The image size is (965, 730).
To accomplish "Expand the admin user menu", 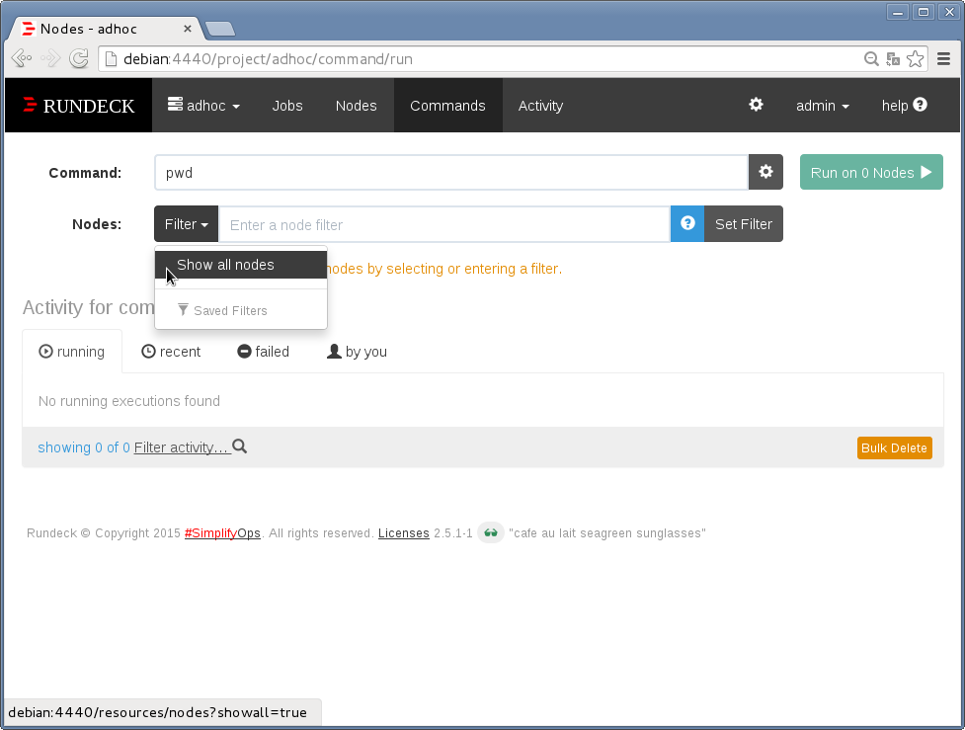I will tap(822, 106).
